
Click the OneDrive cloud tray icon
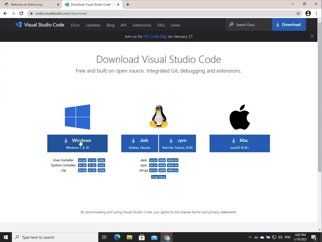click(256, 237)
